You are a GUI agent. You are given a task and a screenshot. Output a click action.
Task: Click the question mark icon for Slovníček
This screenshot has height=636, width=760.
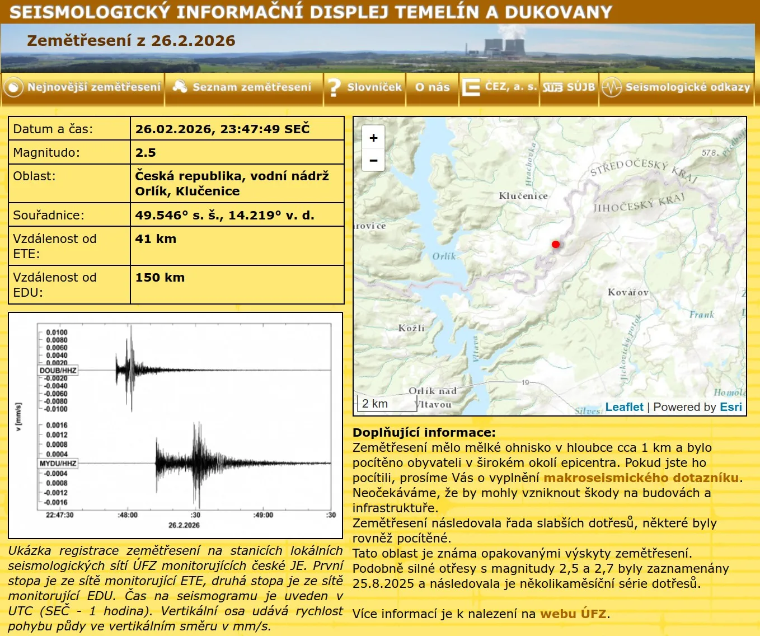(334, 87)
